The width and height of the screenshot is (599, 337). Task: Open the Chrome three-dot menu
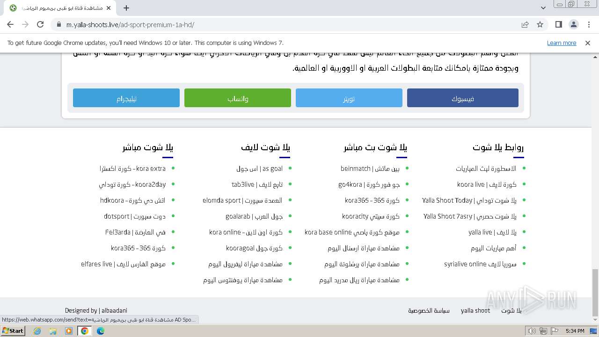[x=589, y=24]
